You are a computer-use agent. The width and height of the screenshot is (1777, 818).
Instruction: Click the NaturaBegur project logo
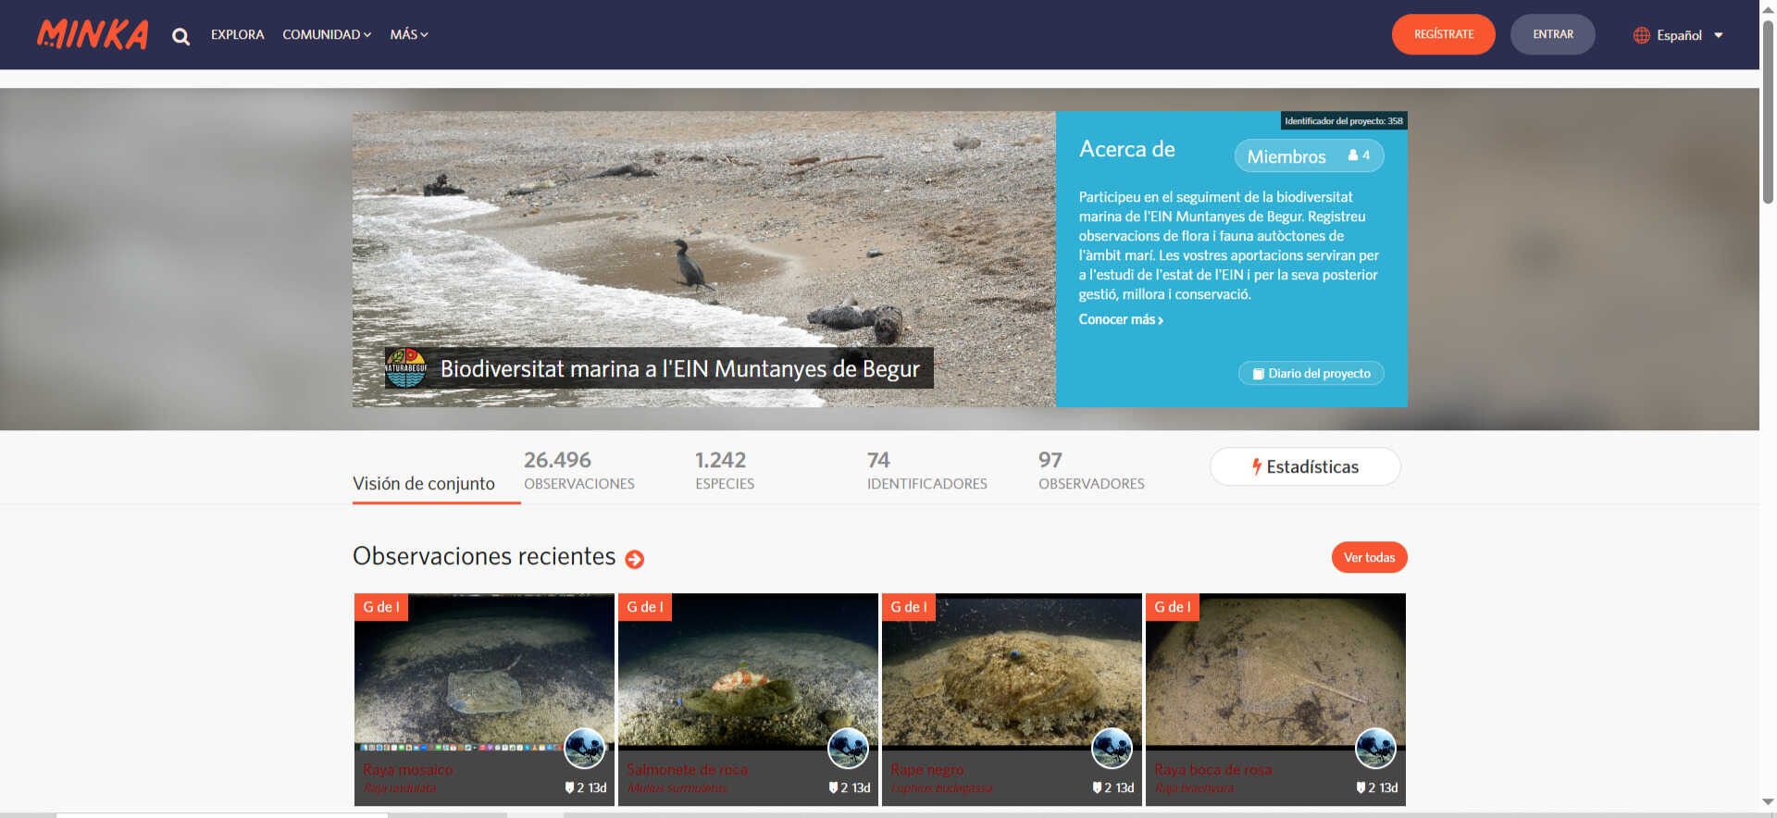405,368
